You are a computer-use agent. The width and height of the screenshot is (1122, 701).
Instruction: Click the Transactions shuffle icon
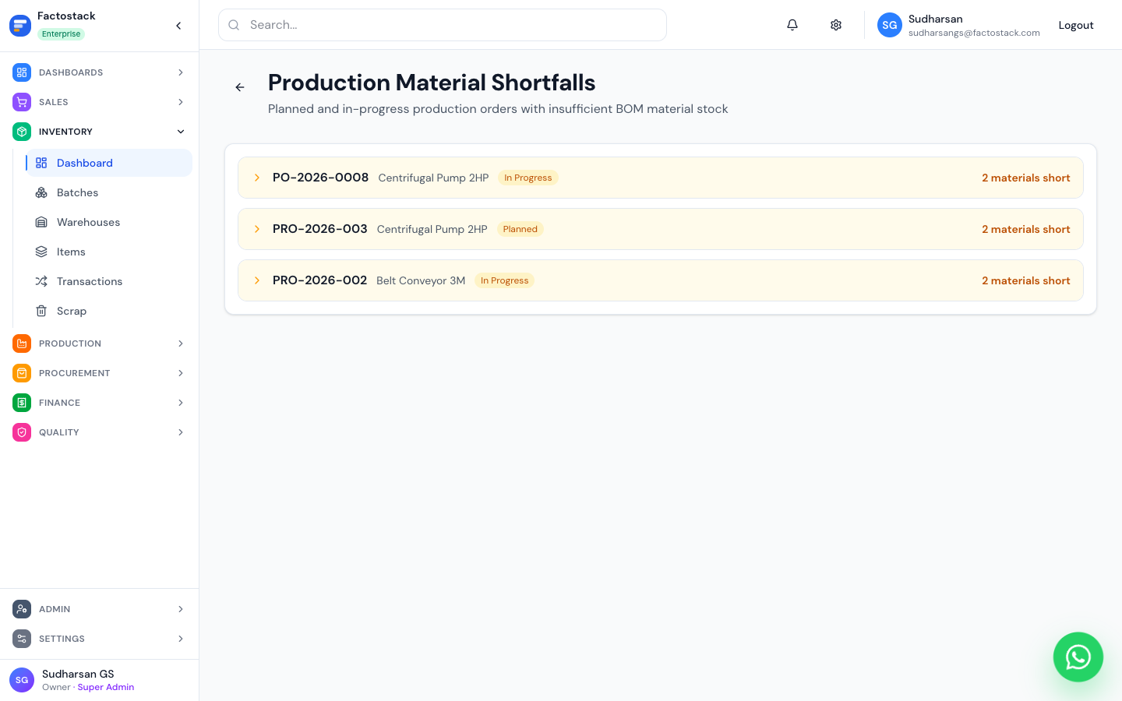pos(41,281)
